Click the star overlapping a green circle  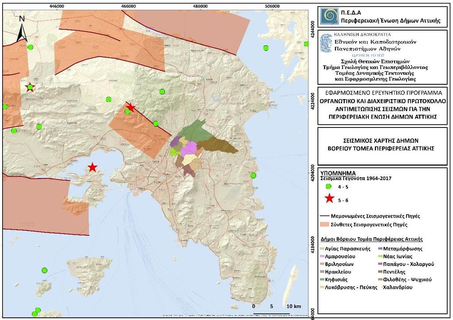30,87
